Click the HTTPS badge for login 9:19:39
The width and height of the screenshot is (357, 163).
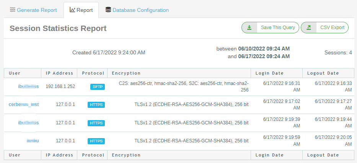(x=96, y=123)
